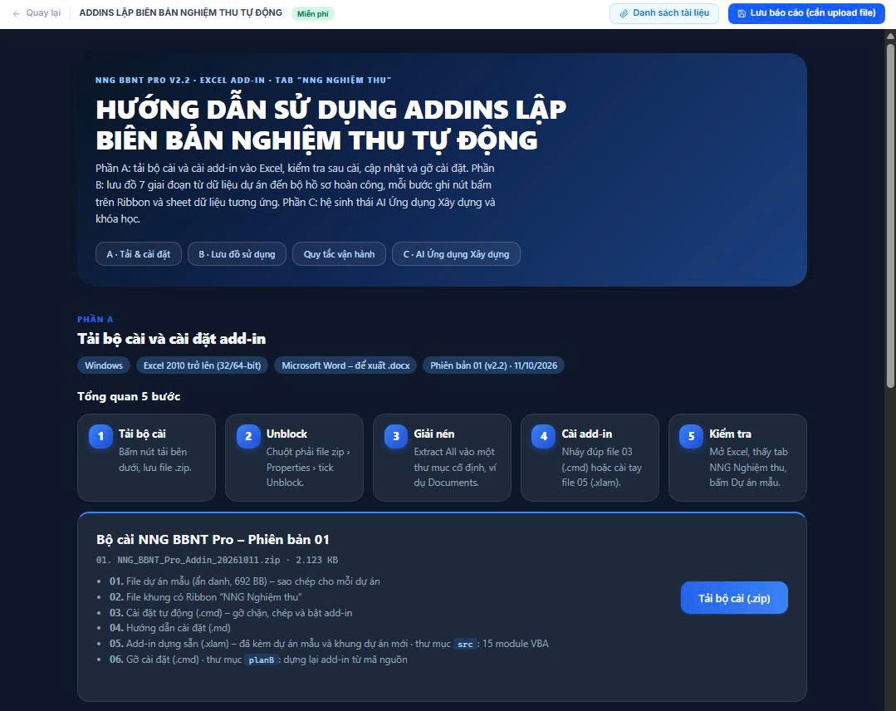This screenshot has height=711, width=896.
Task: Click Excel 2010 trở lên (32/64-bit) tag
Action: (x=202, y=365)
